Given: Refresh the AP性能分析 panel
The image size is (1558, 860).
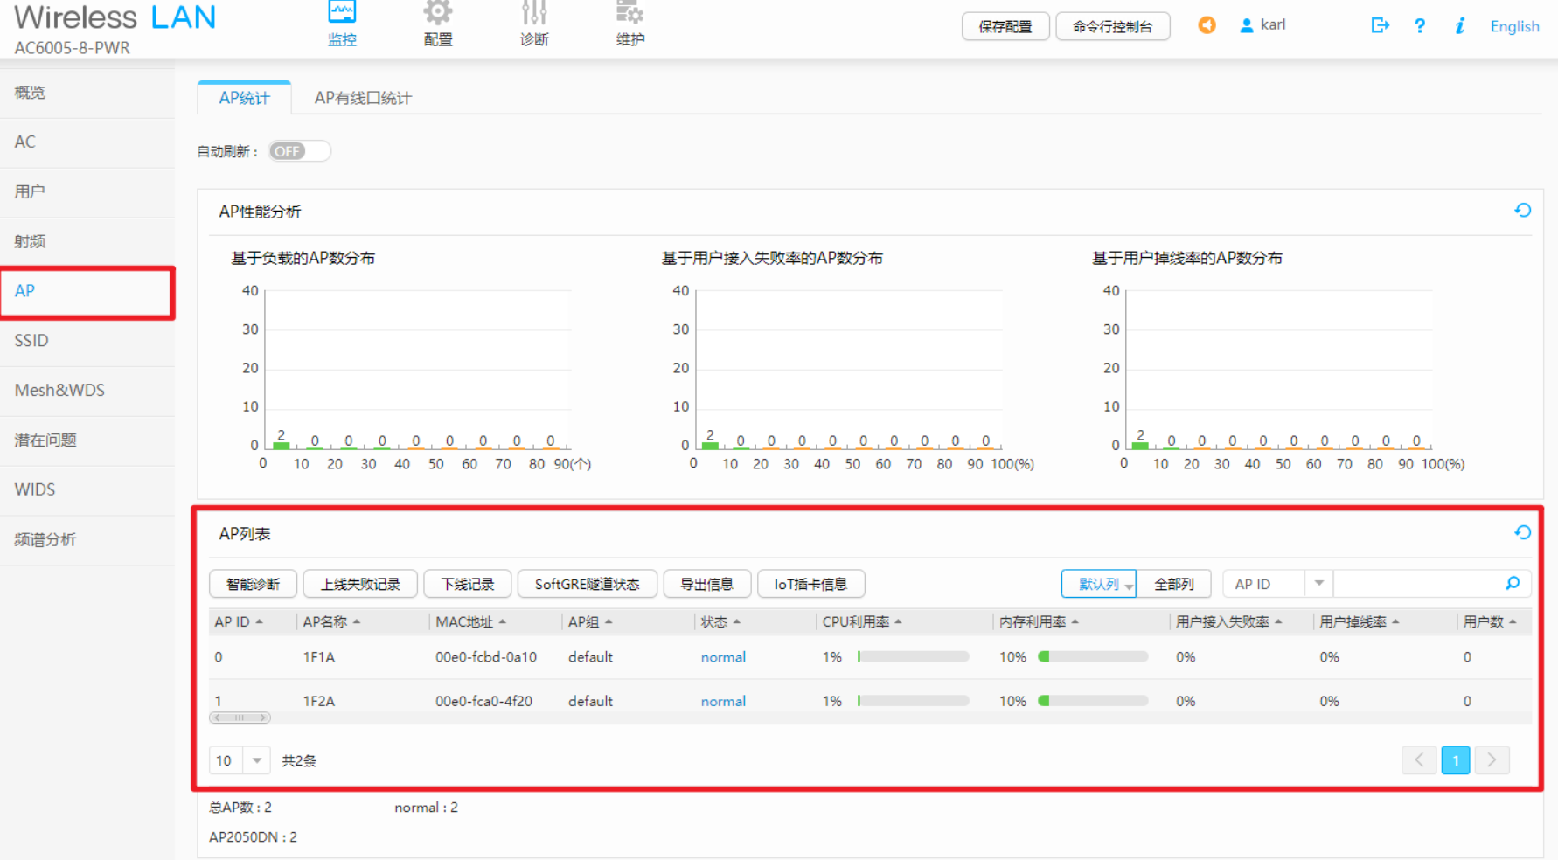Looking at the screenshot, I should pyautogui.click(x=1522, y=211).
